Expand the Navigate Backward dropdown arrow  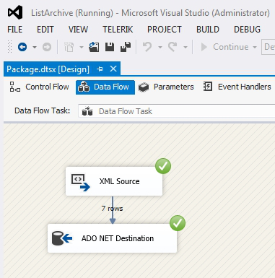pyautogui.click(x=35, y=47)
